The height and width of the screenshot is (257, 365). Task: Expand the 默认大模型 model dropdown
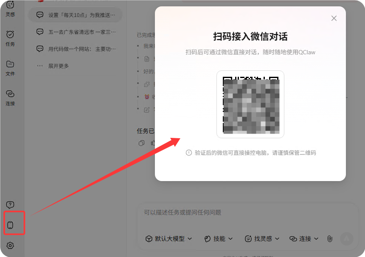(x=168, y=239)
